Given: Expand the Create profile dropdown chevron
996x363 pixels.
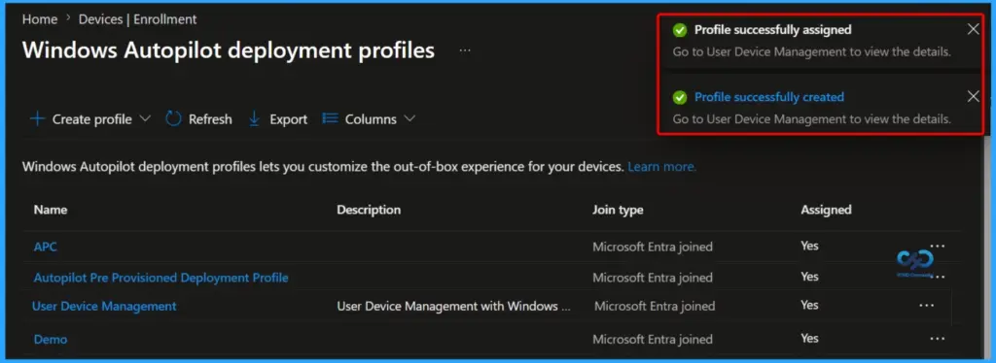Looking at the screenshot, I should (x=145, y=119).
